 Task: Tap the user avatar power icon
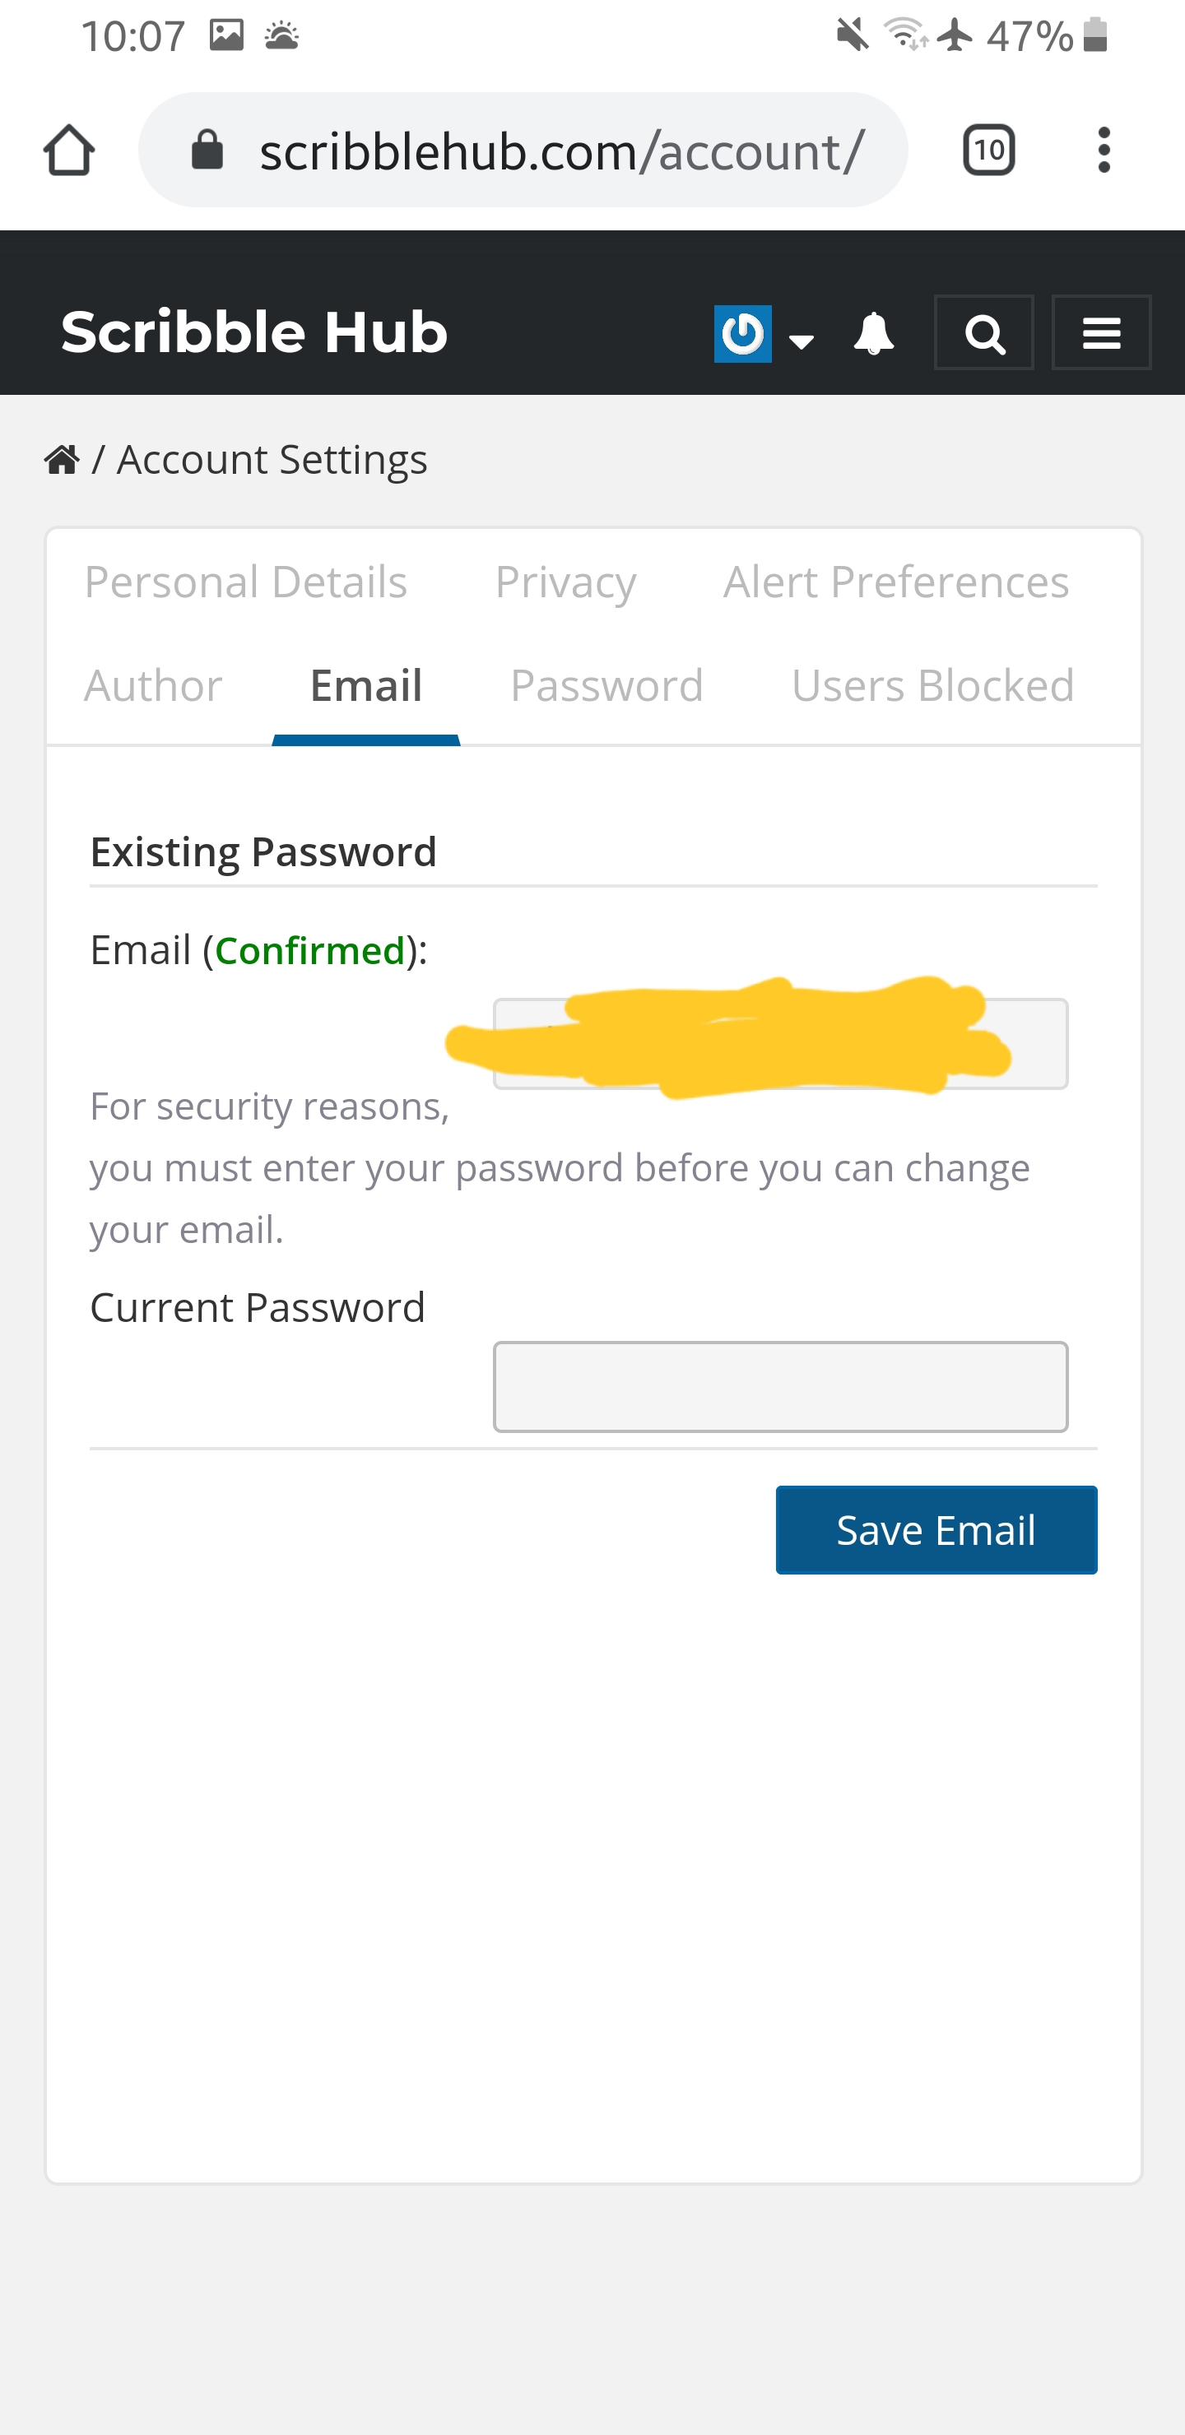[x=742, y=334]
